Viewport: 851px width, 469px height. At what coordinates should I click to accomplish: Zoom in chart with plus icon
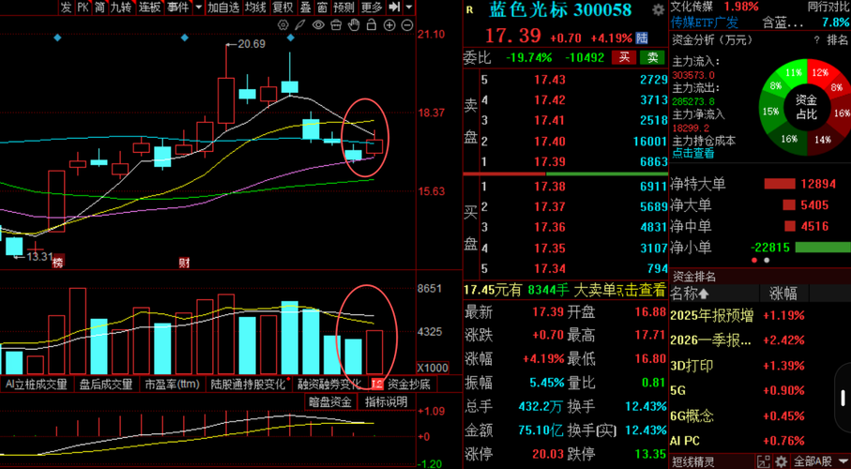(x=389, y=25)
